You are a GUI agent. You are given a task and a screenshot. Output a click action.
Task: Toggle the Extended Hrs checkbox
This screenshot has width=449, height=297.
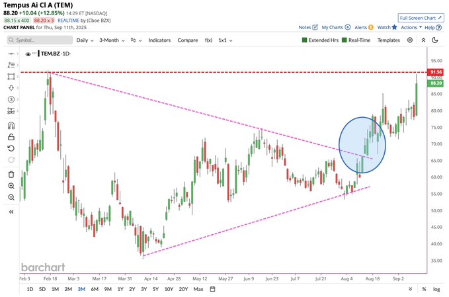[305, 40]
